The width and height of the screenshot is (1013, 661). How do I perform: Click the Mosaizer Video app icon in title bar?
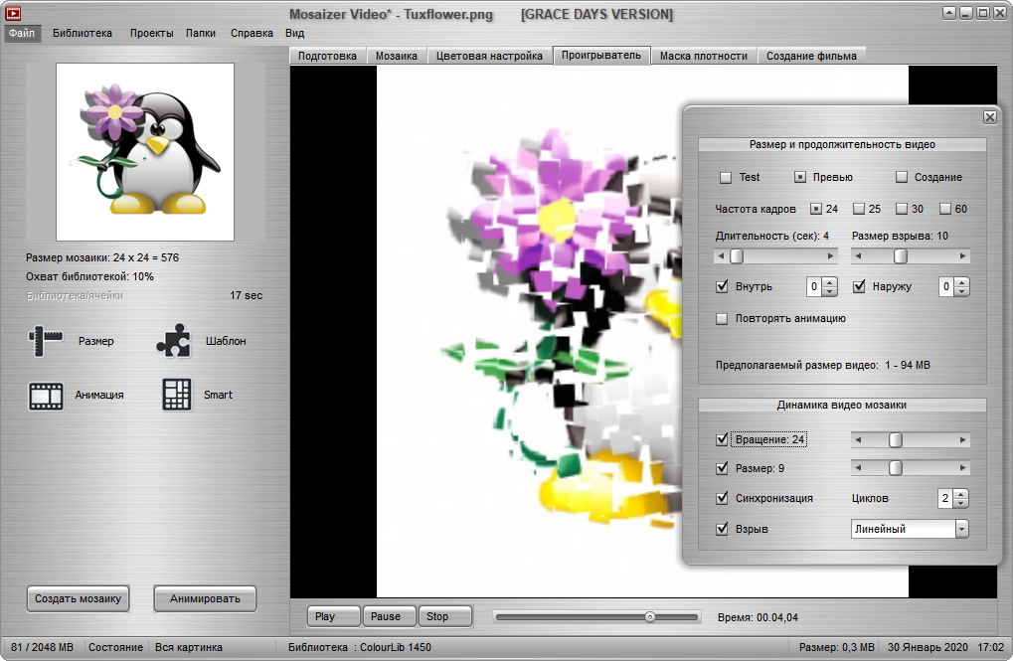(13, 12)
